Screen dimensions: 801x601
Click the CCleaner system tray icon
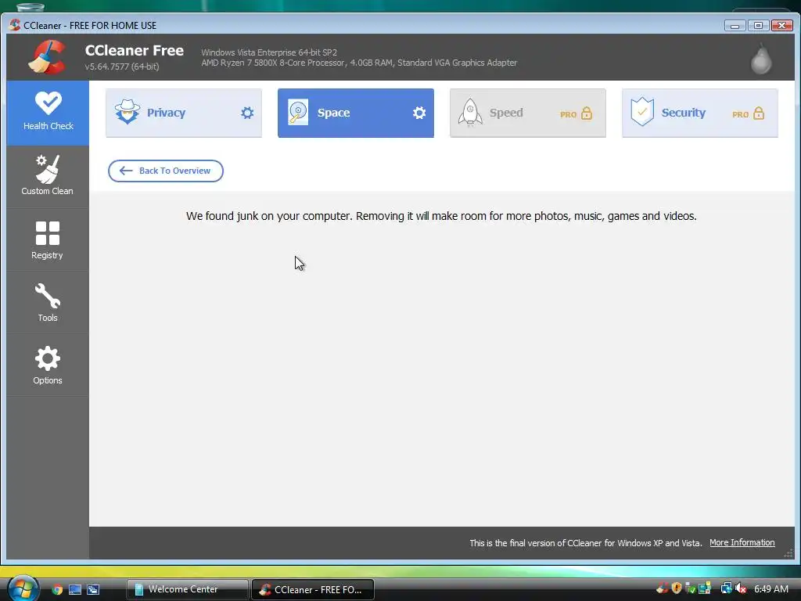click(663, 588)
